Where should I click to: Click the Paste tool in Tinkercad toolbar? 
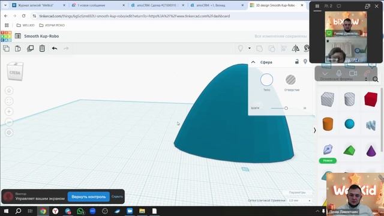18,49
